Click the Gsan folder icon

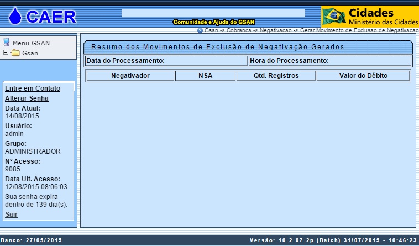coord(15,53)
